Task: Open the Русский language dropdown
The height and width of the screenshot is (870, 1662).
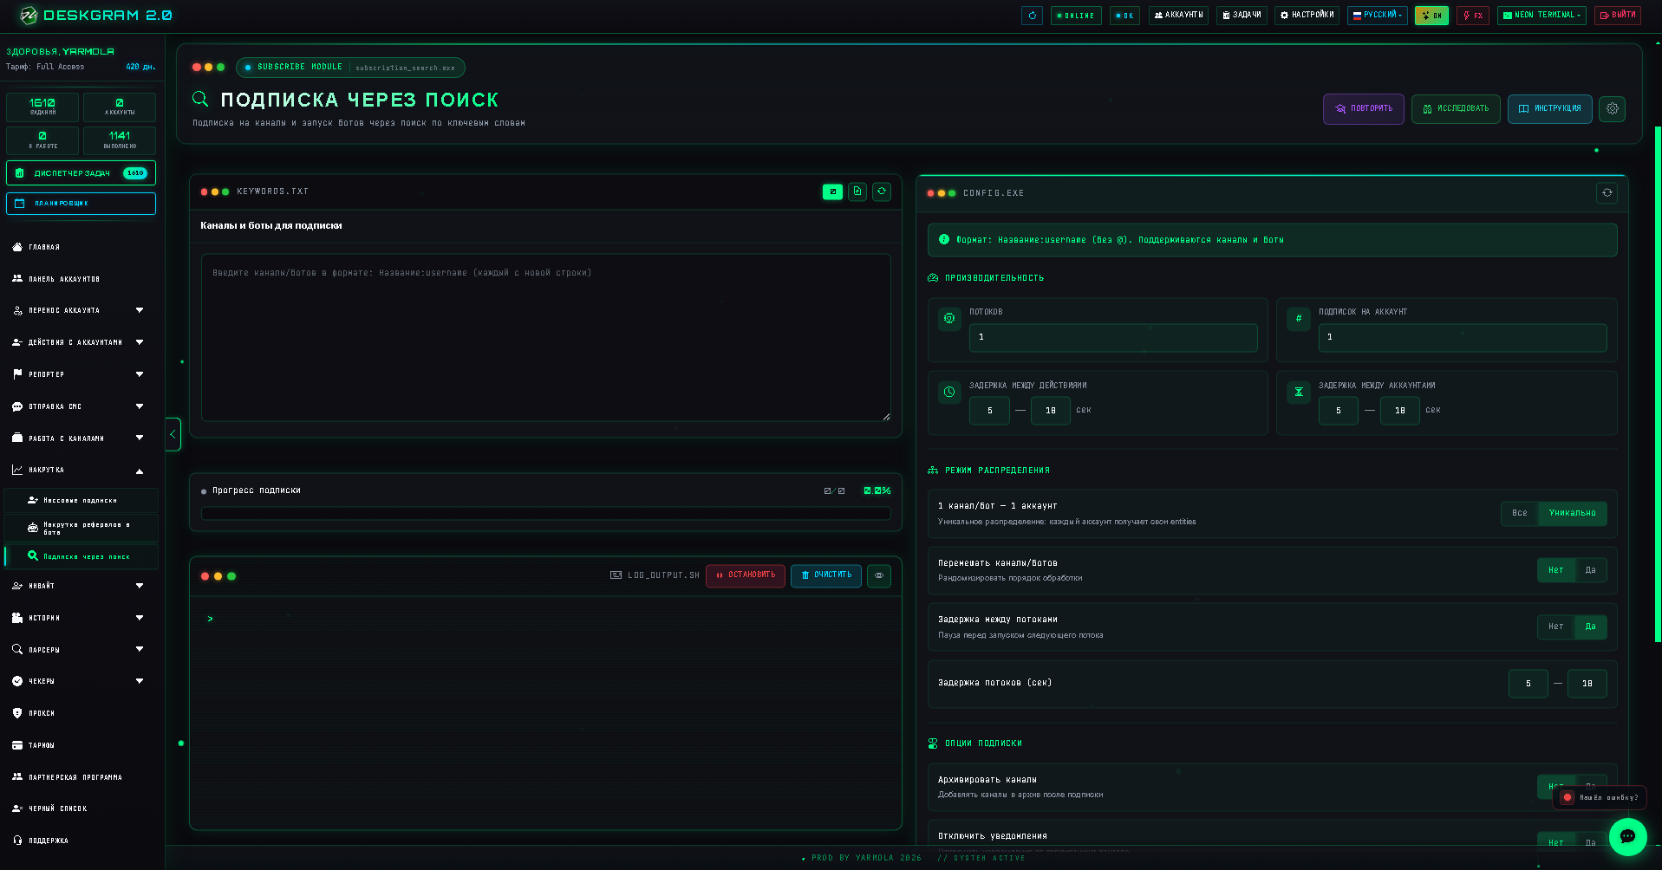Action: pyautogui.click(x=1377, y=16)
